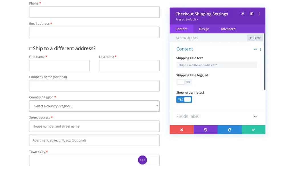Open the Preset: Default dropdown

point(187,19)
